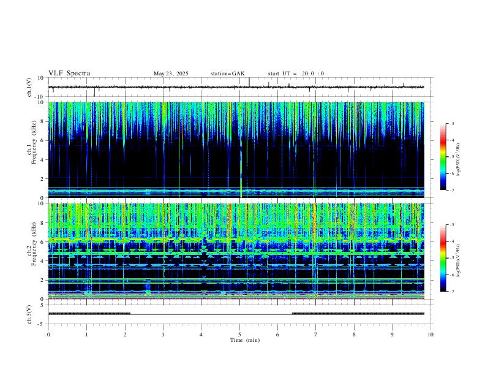Click the "-7" label on lower color bar
The height and width of the screenshot is (375, 485).
click(451, 292)
